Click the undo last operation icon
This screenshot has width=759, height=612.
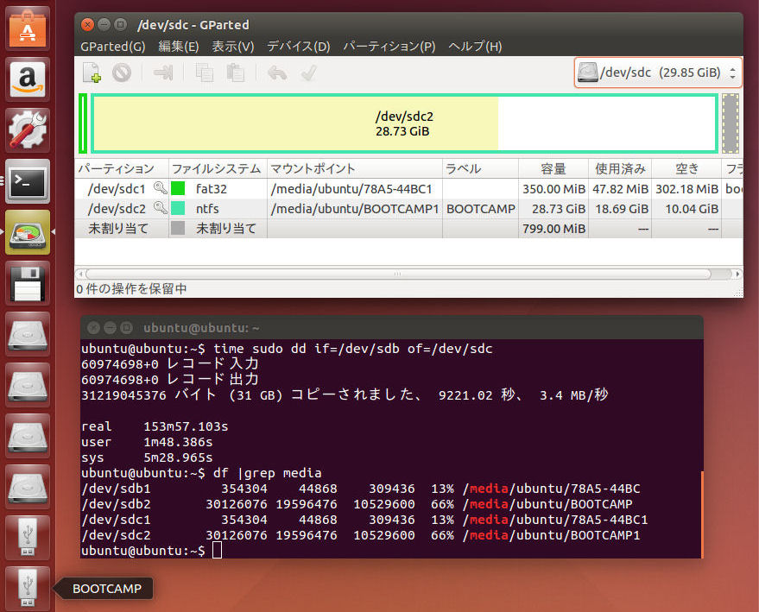pyautogui.click(x=277, y=73)
